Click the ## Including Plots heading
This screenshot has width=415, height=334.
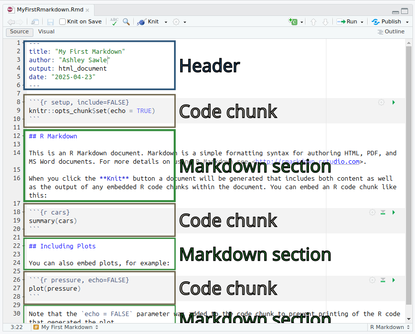click(62, 246)
